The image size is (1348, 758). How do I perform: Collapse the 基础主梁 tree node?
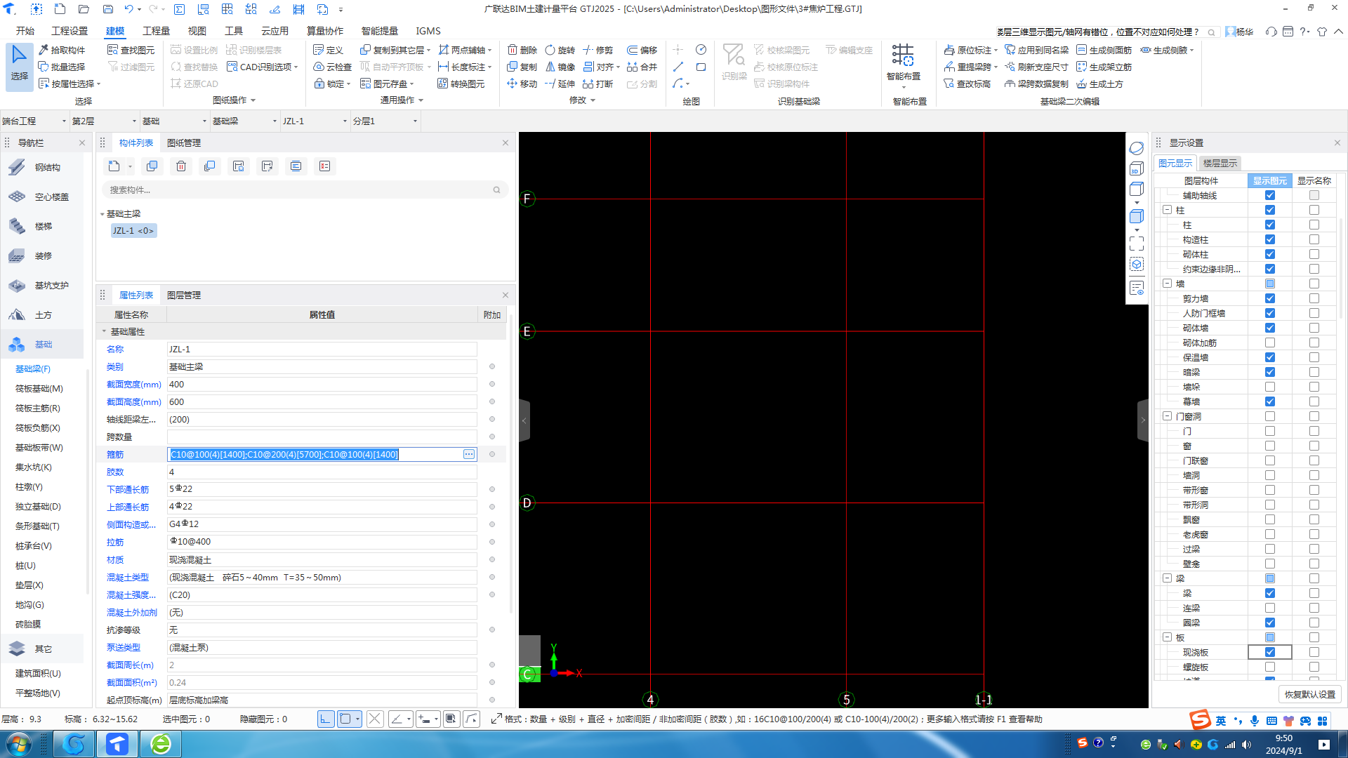[102, 214]
